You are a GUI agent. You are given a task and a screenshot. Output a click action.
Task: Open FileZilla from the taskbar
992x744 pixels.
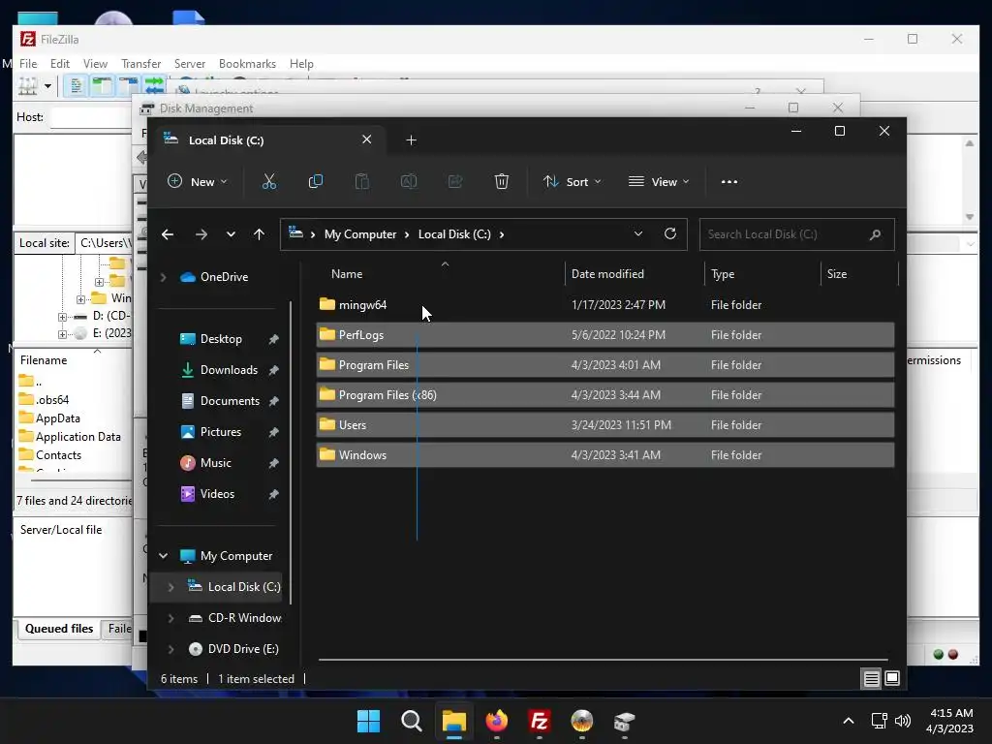[539, 721]
